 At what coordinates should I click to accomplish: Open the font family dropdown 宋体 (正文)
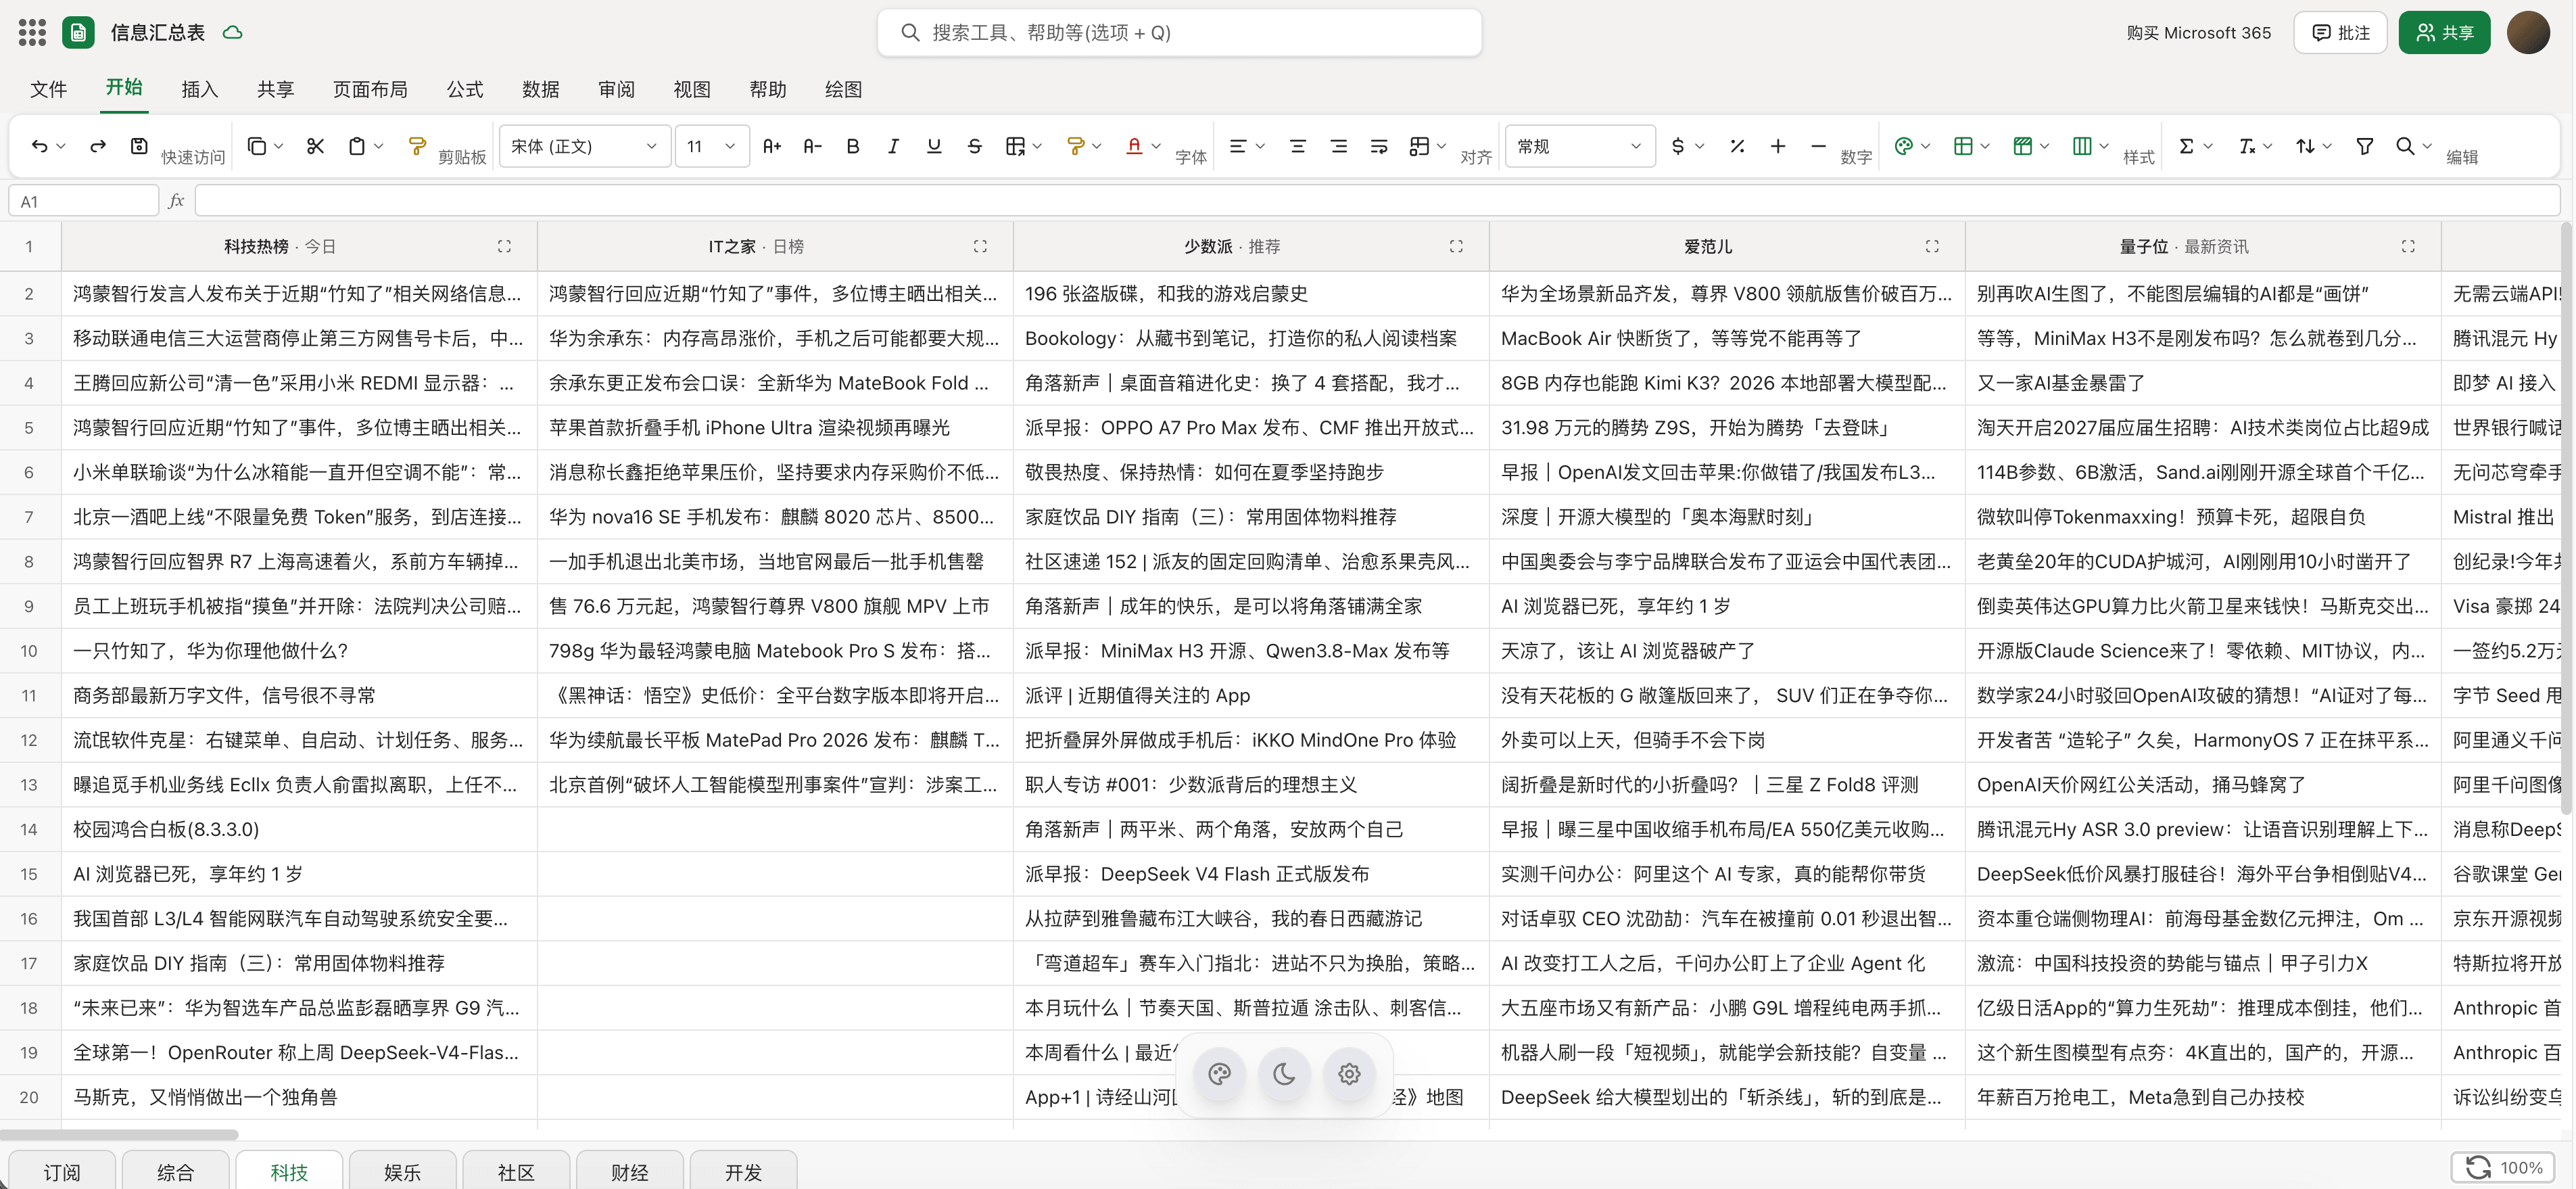[x=584, y=146]
